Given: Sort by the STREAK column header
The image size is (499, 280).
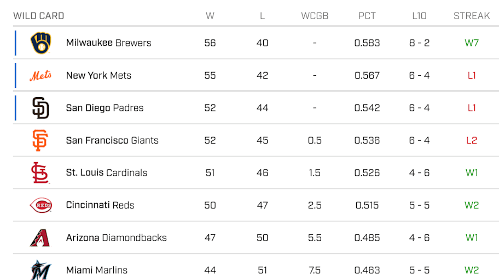Looking at the screenshot, I should (x=472, y=16).
